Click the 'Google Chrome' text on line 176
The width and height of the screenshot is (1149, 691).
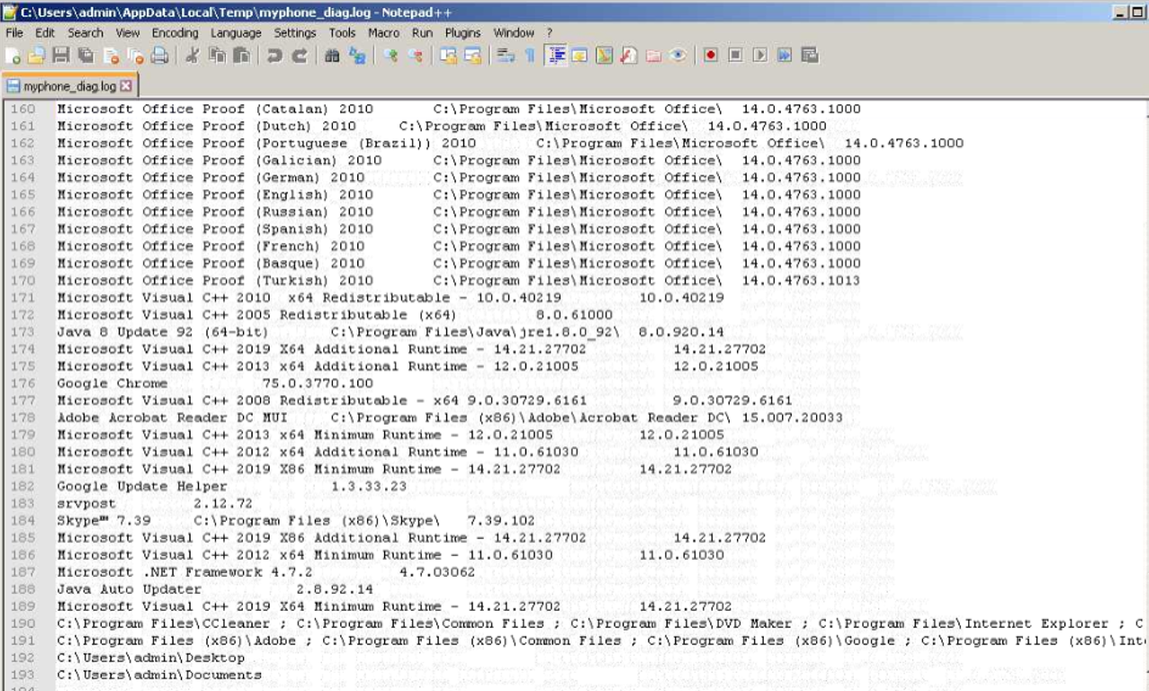click(112, 383)
